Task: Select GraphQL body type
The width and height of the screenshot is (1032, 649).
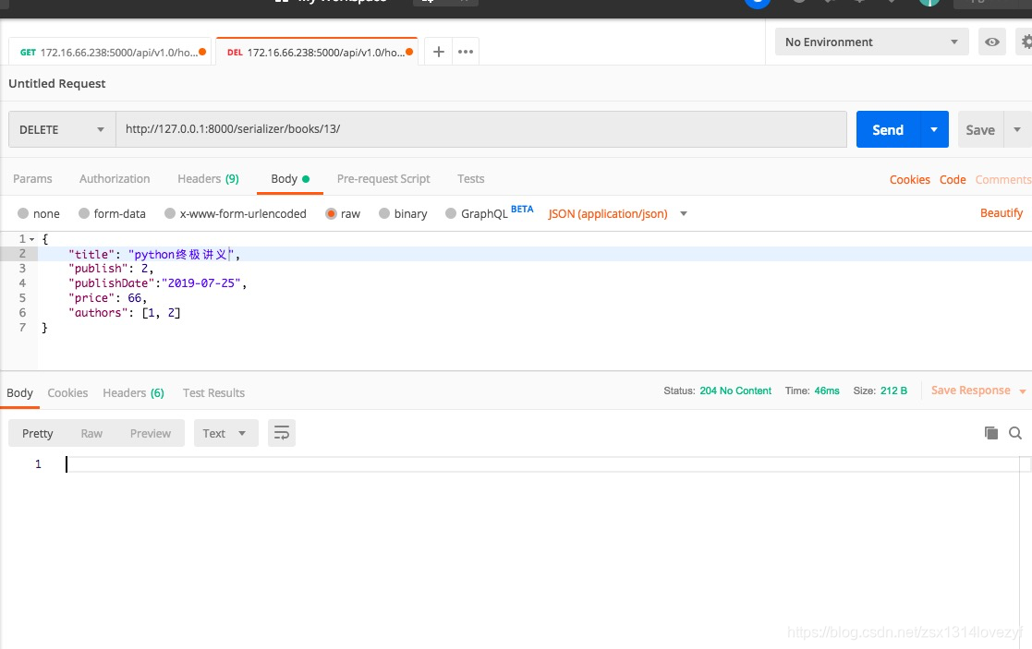Action: pos(477,213)
